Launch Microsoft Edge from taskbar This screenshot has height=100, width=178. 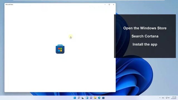(99, 98)
